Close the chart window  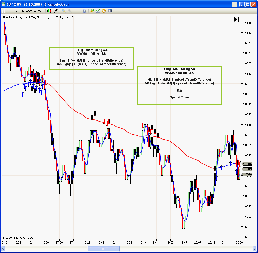point(254,4)
